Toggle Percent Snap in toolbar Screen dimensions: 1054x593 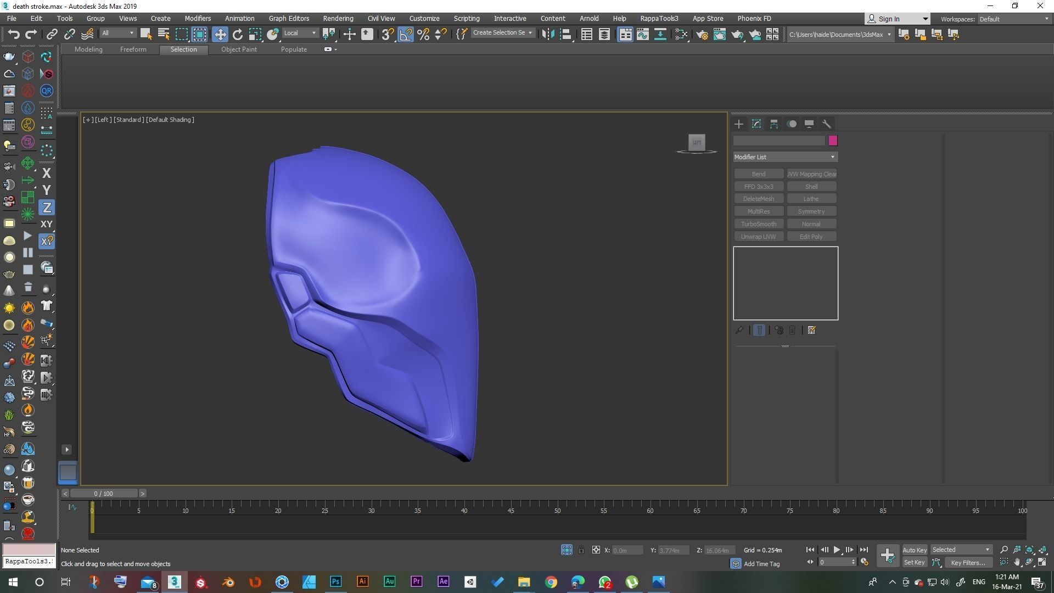423,35
